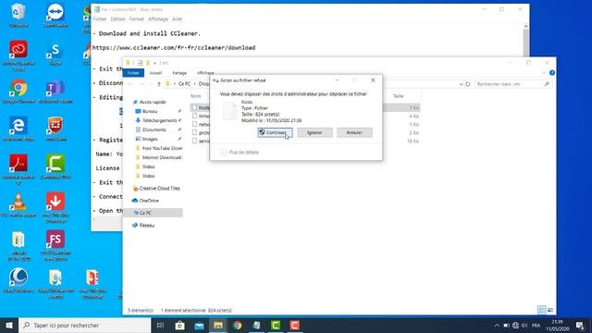Switch to the Accueil ribbon tab

[x=155, y=73]
